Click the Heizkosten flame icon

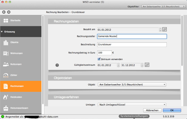pos(6,97)
